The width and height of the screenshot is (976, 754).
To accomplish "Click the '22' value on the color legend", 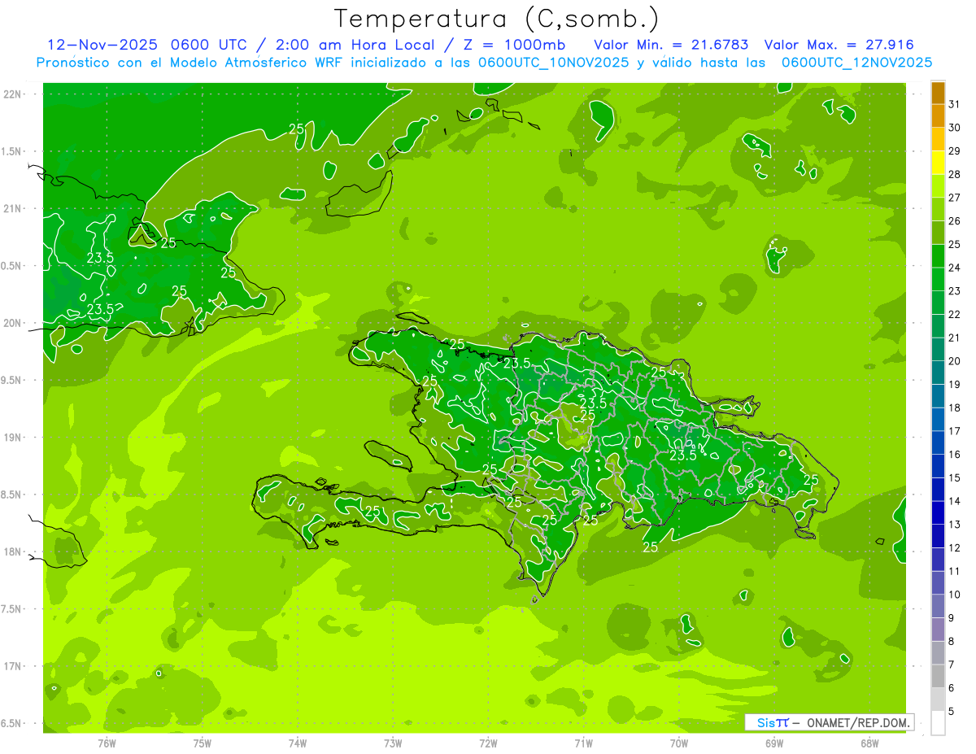I will tap(954, 315).
